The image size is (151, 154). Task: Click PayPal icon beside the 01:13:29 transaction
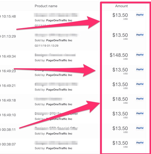coord(140,35)
